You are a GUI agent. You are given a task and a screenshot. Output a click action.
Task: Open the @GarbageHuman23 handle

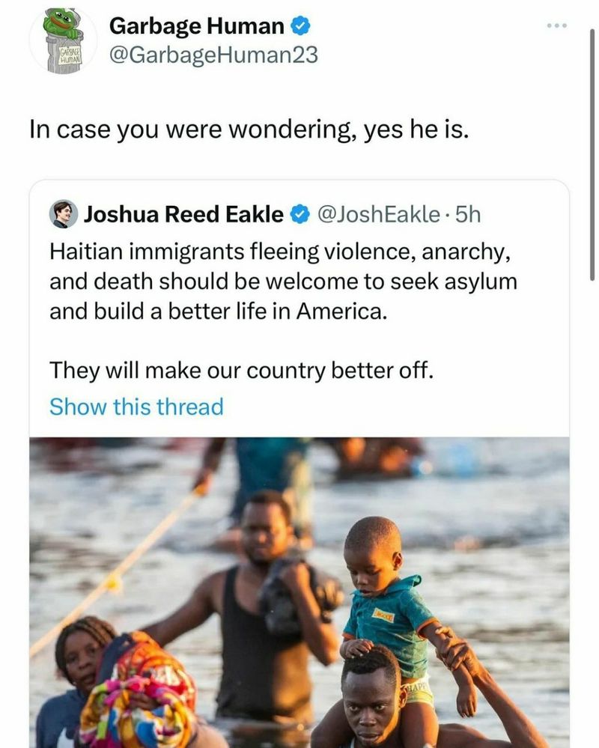tap(213, 55)
